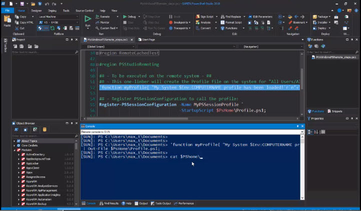Viewport: 361px width, 211px height.
Task: Open the File menu
Action: [x=8, y=11]
